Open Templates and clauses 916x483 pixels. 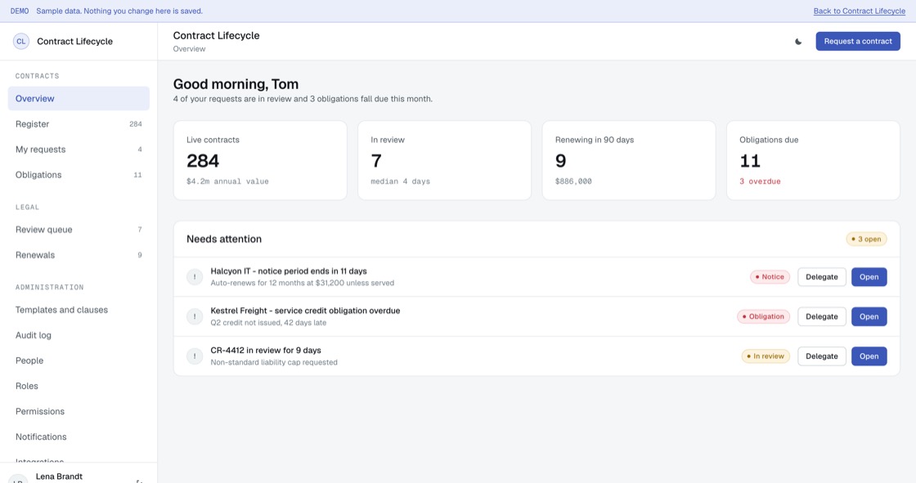pyautogui.click(x=79, y=310)
